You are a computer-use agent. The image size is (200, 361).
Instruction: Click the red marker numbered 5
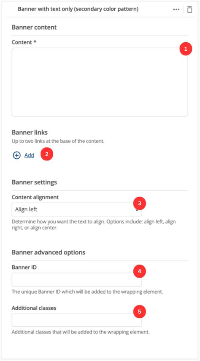click(x=140, y=311)
